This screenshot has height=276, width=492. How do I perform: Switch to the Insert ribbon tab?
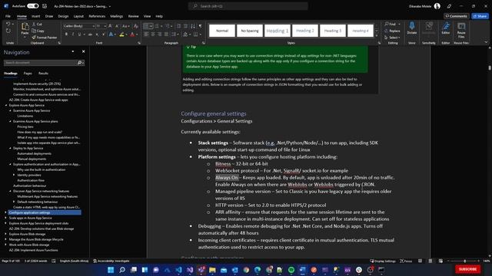[36, 16]
